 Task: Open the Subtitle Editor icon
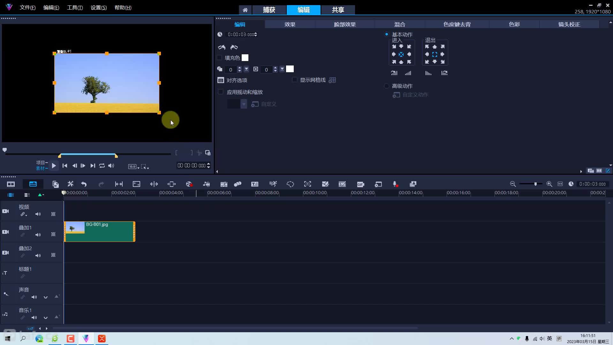[255, 184]
